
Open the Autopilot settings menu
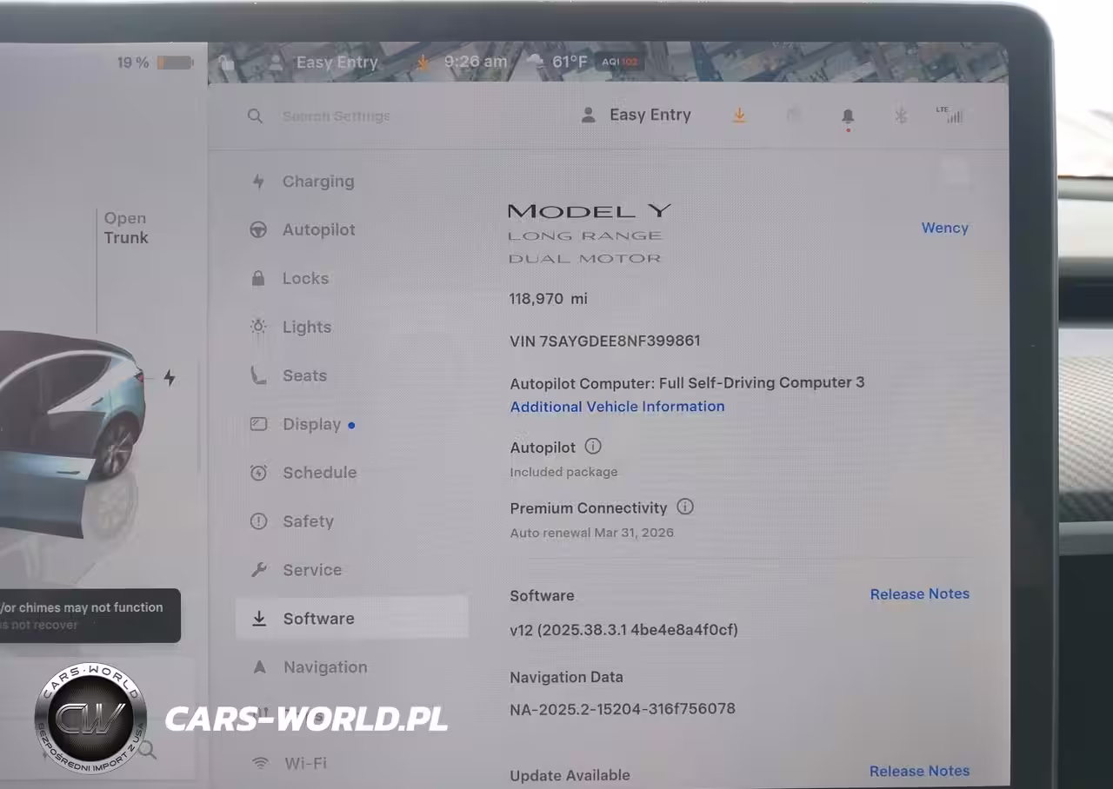tap(318, 230)
